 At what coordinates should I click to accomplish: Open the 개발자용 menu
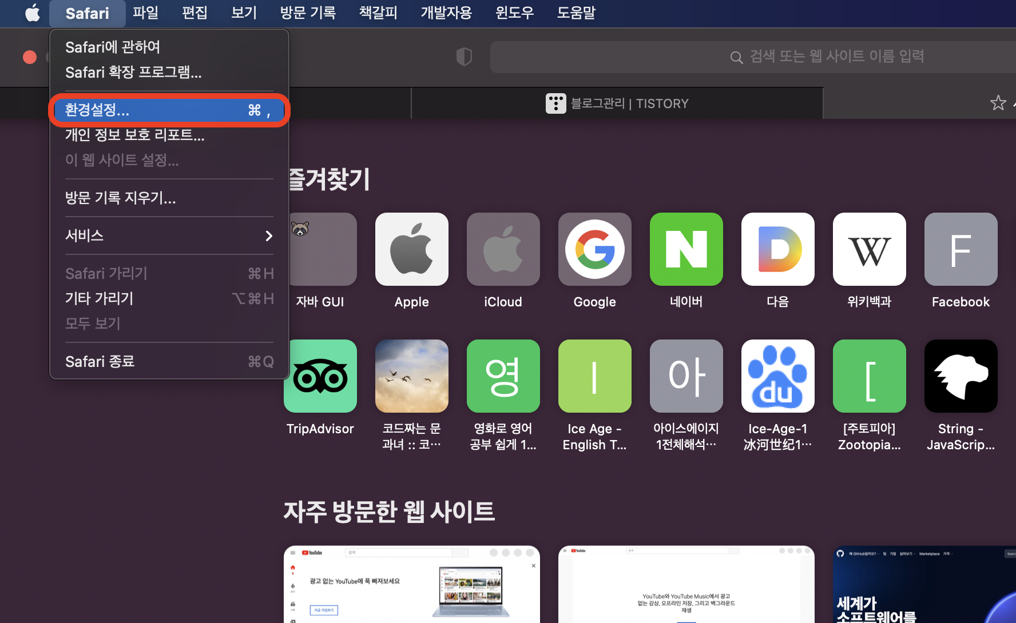[x=446, y=13]
